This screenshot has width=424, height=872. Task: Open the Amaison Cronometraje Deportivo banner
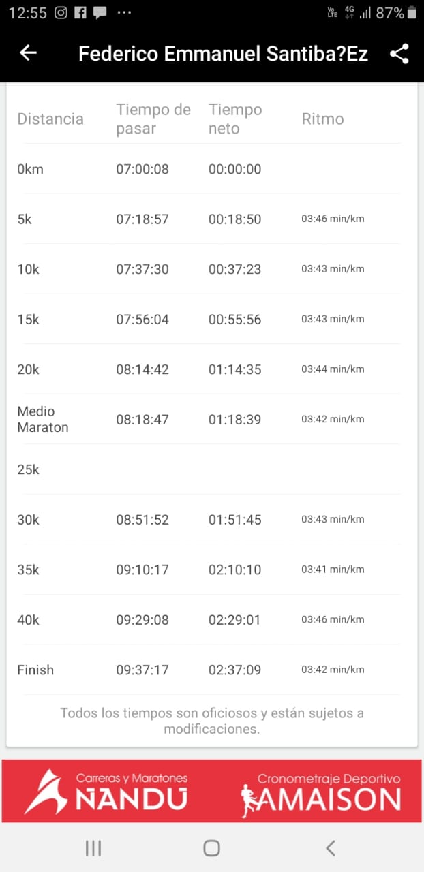pyautogui.click(x=320, y=792)
